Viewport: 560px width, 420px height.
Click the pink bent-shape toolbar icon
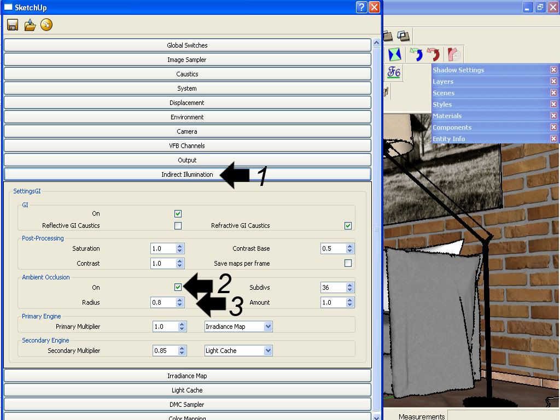tap(454, 55)
